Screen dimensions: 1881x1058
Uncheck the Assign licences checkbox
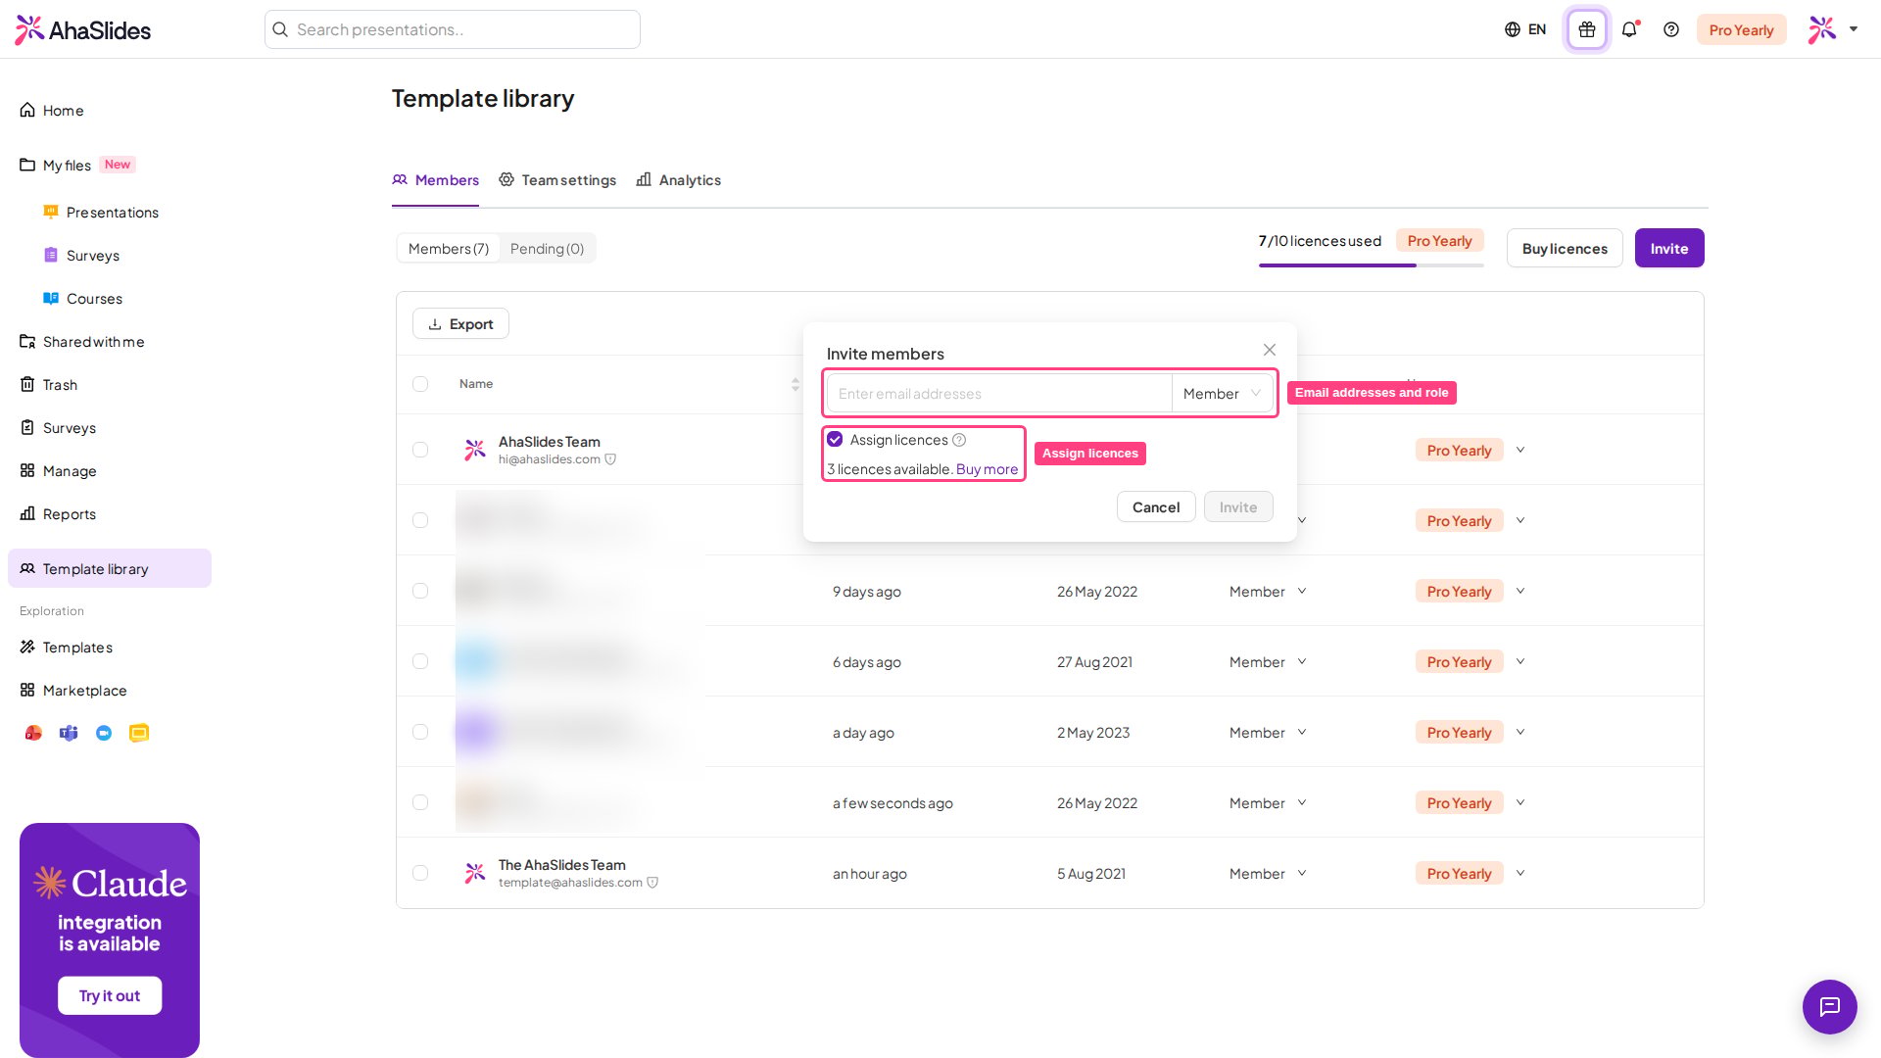point(835,439)
